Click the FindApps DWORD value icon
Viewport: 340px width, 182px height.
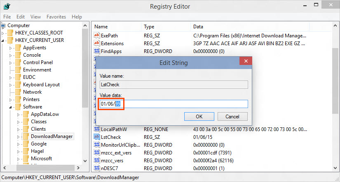tap(97, 51)
